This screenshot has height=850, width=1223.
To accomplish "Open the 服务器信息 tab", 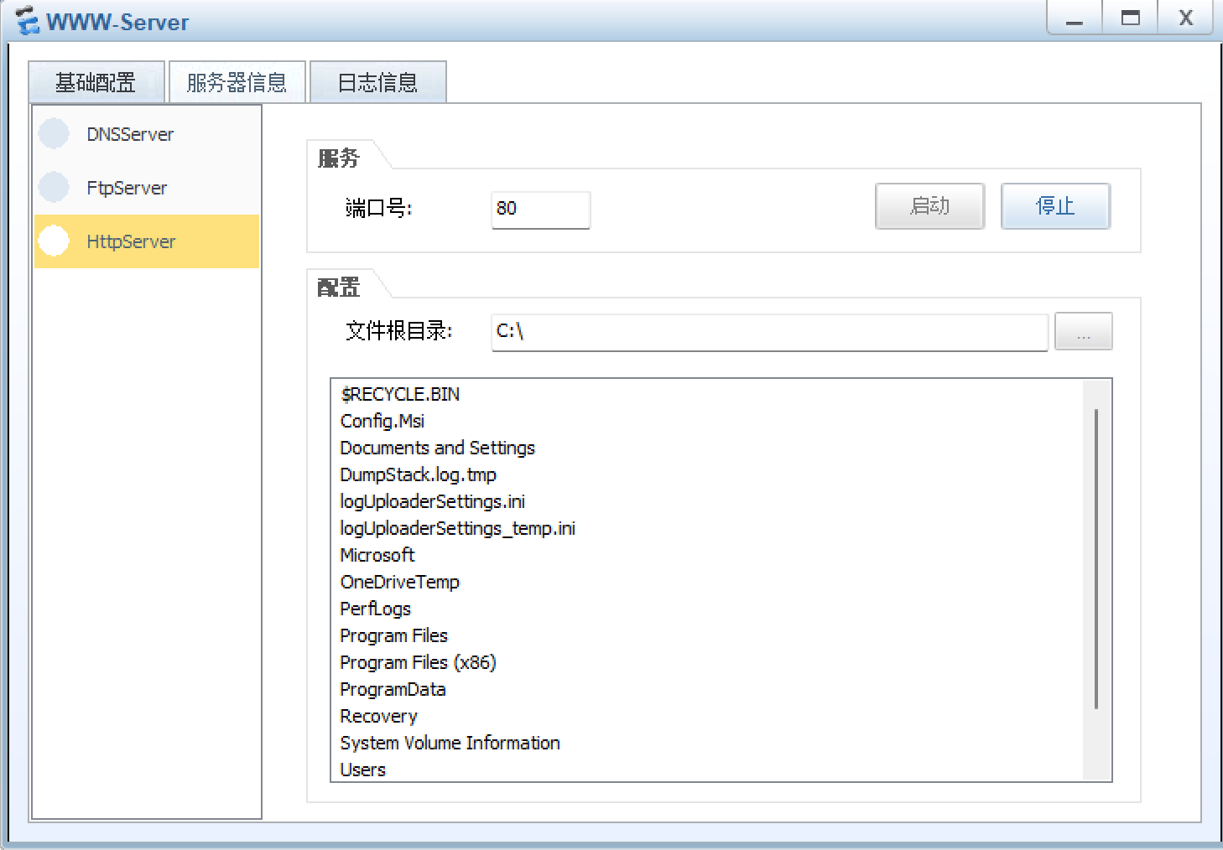I will (x=237, y=83).
